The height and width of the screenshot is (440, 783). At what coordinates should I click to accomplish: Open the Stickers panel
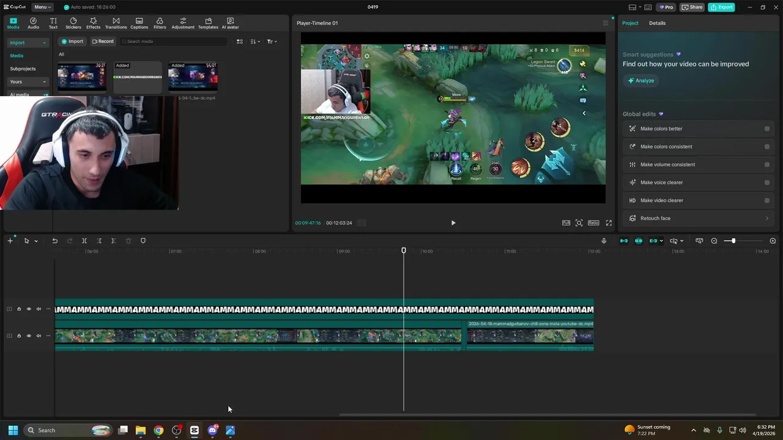(73, 23)
